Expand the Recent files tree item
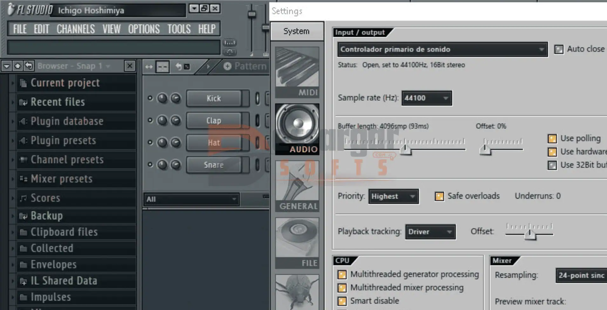Viewport: 607px width, 310px height. click(x=12, y=102)
